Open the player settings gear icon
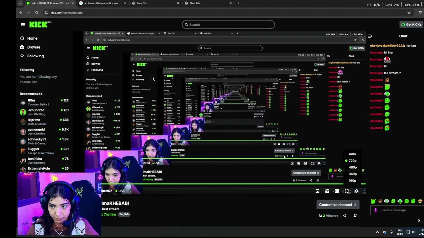This screenshot has height=238, width=424. tap(356, 191)
